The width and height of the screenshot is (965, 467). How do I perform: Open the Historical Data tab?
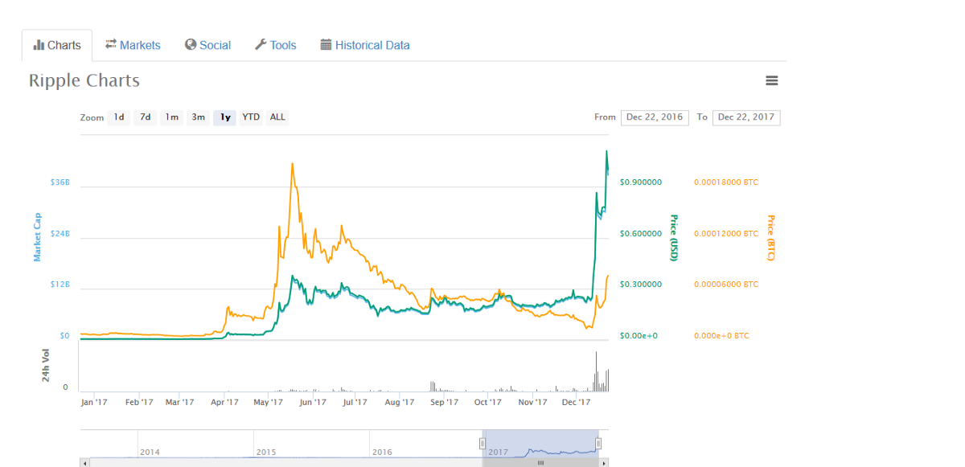(x=365, y=45)
